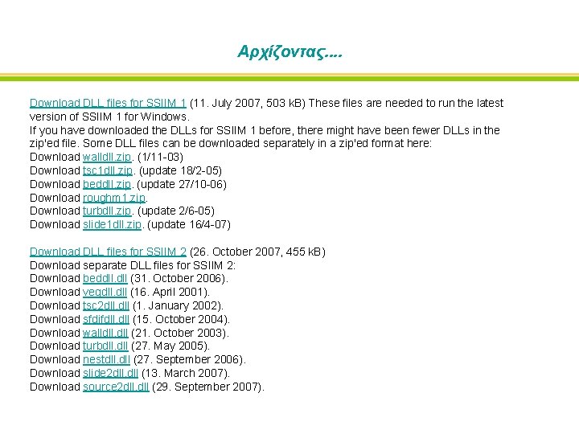
Task: Click date '(update 2/6-05)'
Action: pos(176,211)
